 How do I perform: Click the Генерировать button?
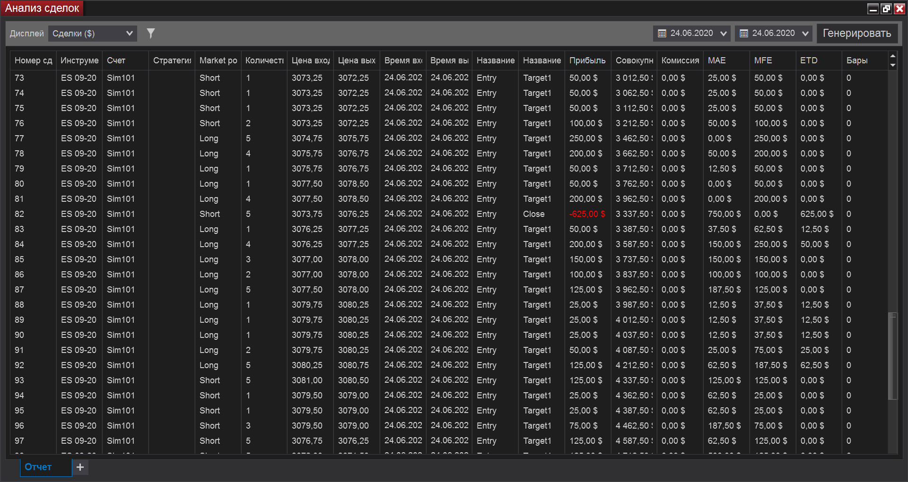pyautogui.click(x=857, y=34)
